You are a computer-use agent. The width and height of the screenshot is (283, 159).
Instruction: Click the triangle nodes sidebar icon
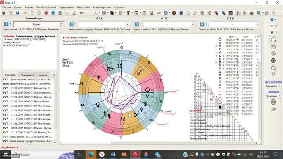pyautogui.click(x=273, y=68)
